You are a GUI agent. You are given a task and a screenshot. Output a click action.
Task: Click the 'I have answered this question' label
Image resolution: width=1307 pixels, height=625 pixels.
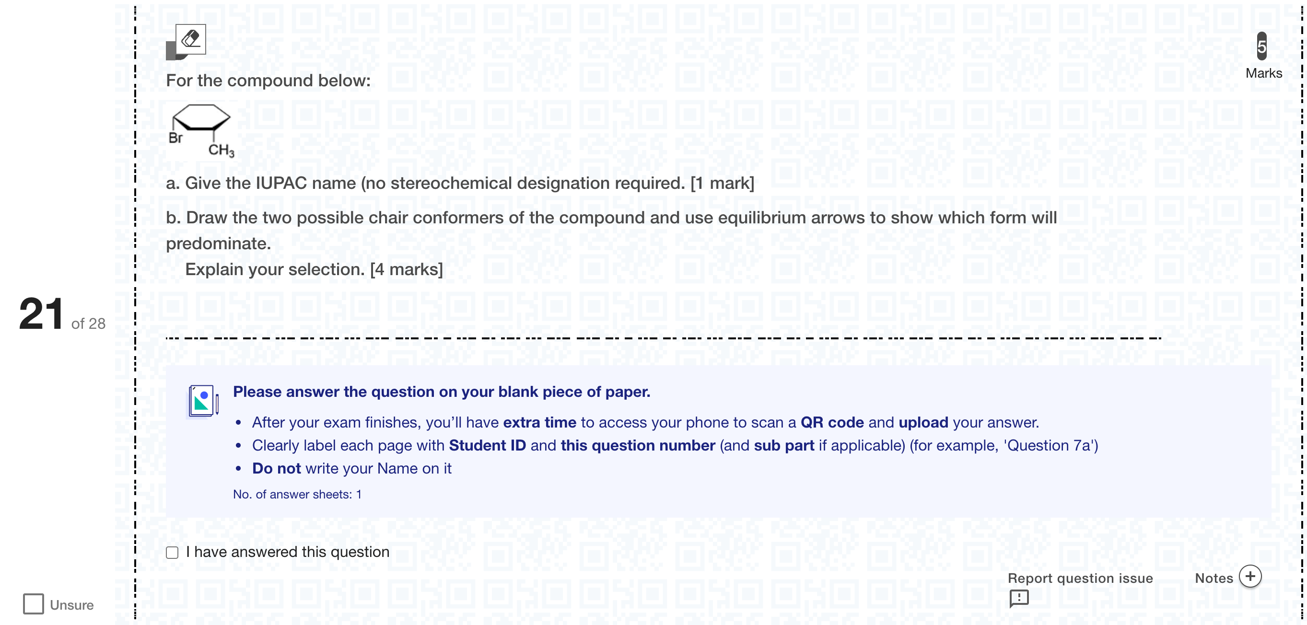pos(288,552)
